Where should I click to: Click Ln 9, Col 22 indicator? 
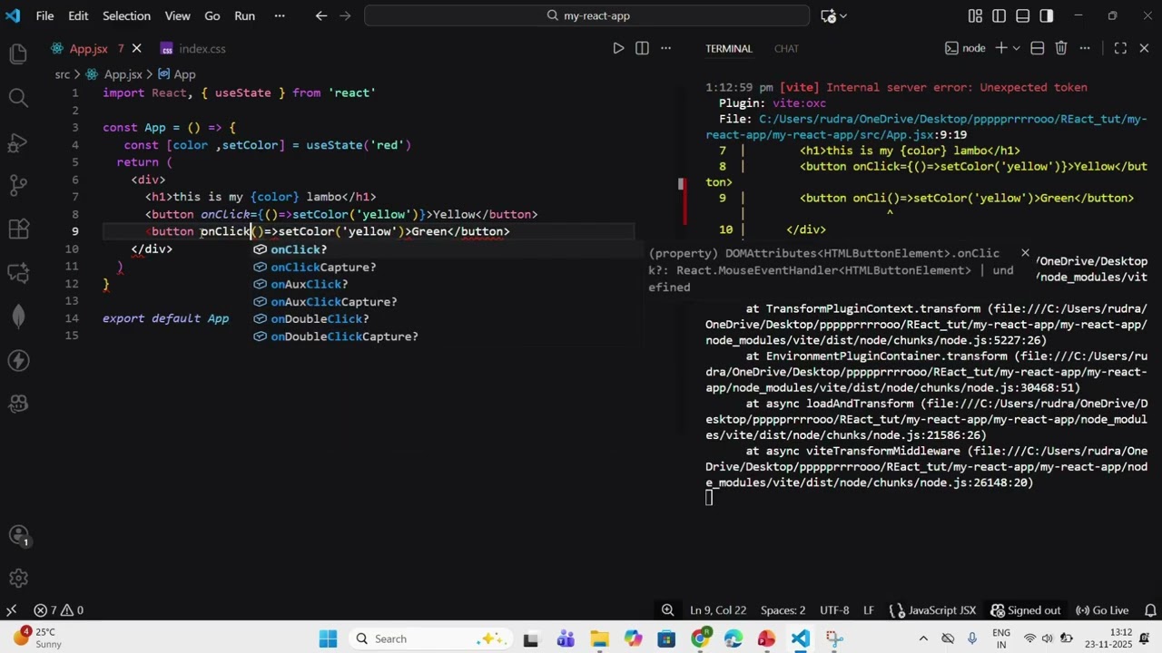718,610
